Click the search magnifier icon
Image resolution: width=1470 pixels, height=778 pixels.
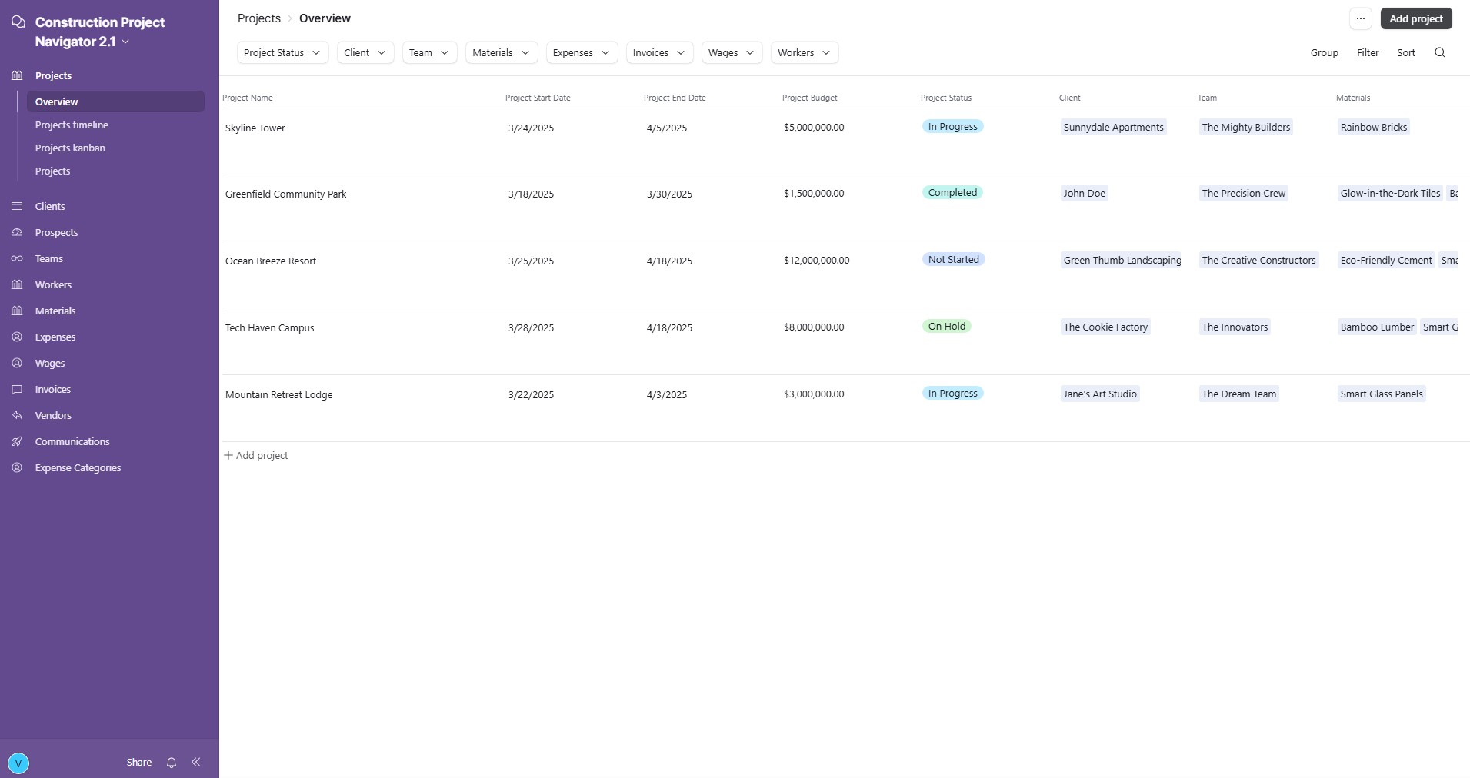click(1439, 52)
